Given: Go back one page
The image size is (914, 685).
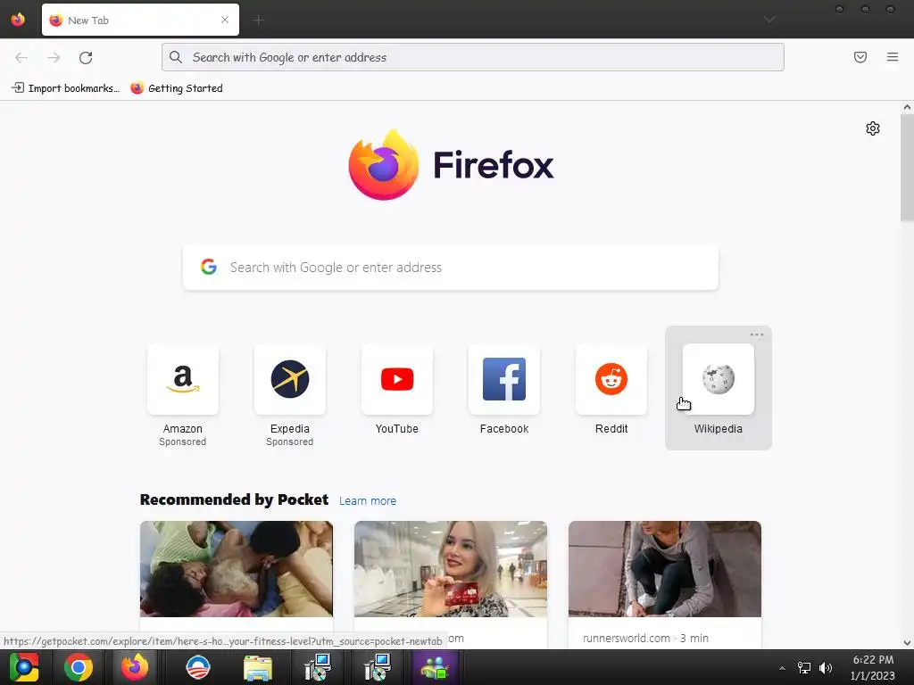Looking at the screenshot, I should (x=21, y=57).
